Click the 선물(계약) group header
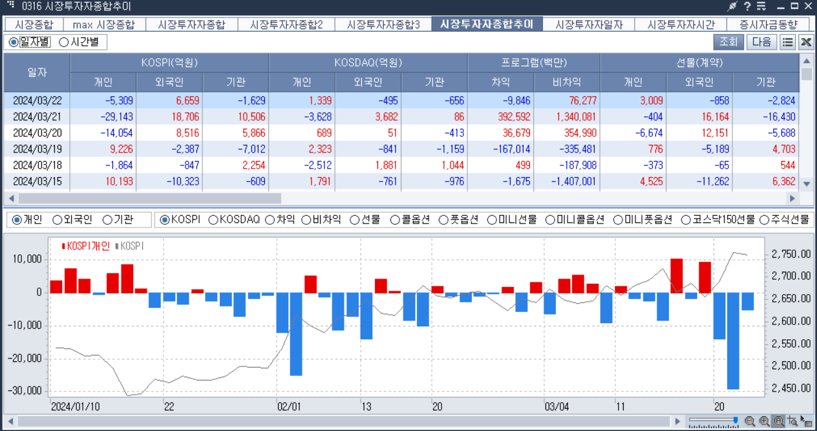 click(699, 63)
